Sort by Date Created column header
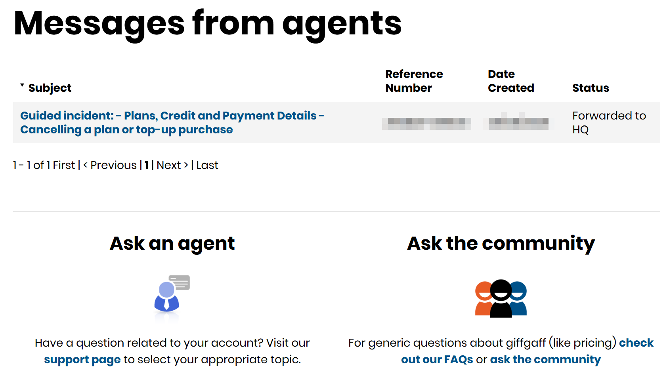The width and height of the screenshot is (669, 387). [x=511, y=81]
